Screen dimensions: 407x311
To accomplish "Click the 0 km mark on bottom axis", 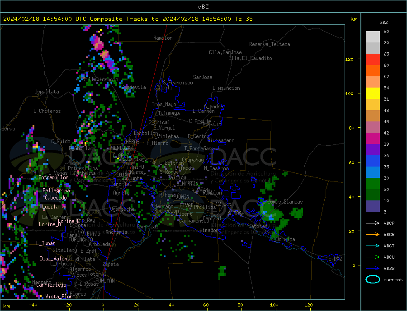I will [103, 305].
